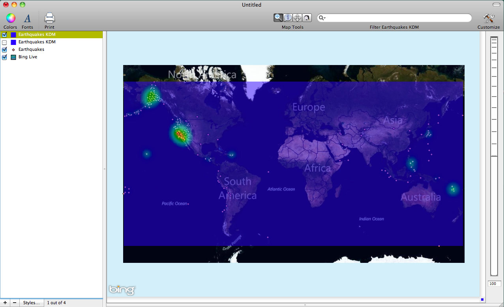This screenshot has height=307, width=504.
Task: Select the pan map tool
Action: pos(297,18)
